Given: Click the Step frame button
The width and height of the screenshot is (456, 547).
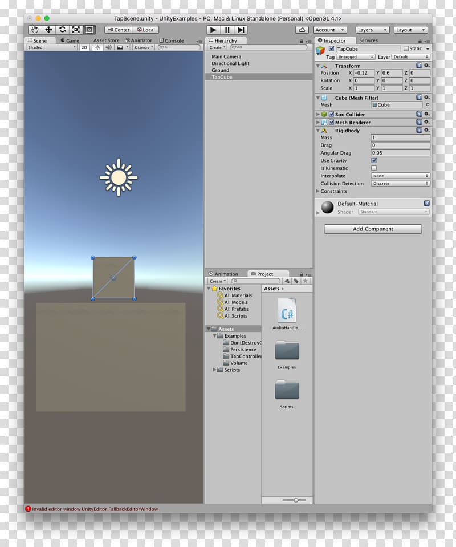Looking at the screenshot, I should tap(241, 30).
